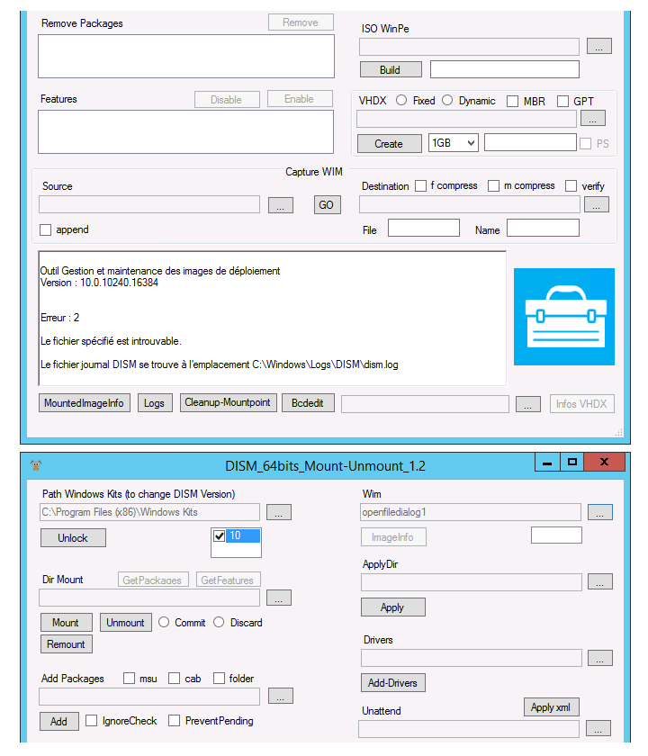Enable the IgnoreCheck option
This screenshot has width=648, height=756.
91,720
